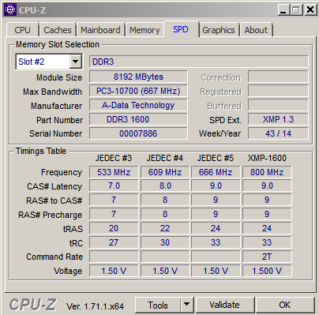
Task: Open the Graphics tab
Action: pyautogui.click(x=219, y=30)
